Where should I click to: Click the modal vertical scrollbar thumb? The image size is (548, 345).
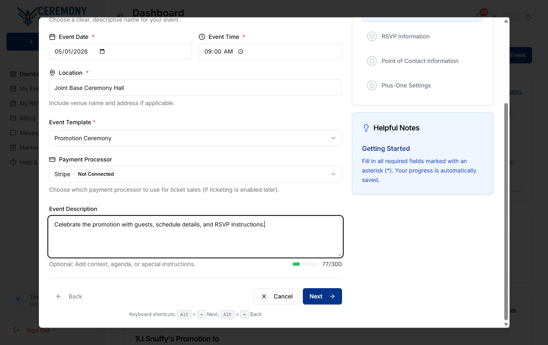506,211
